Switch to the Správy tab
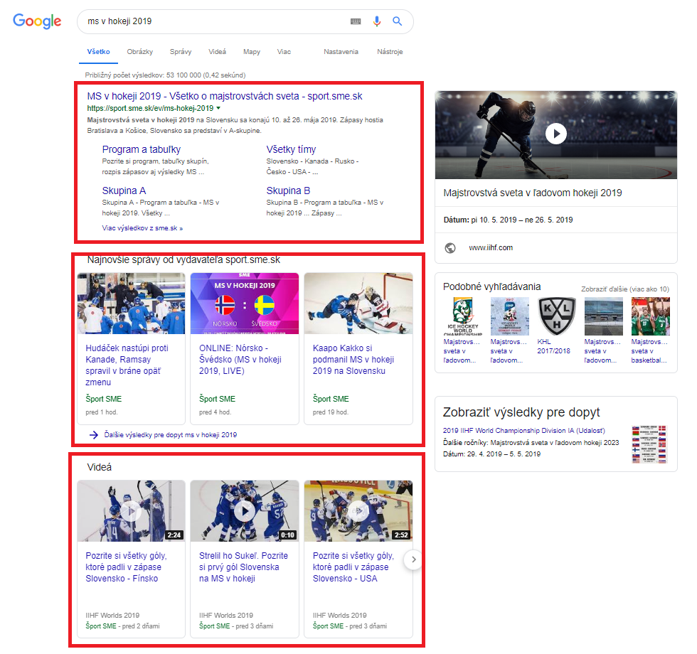This screenshot has width=697, height=654. [x=181, y=51]
